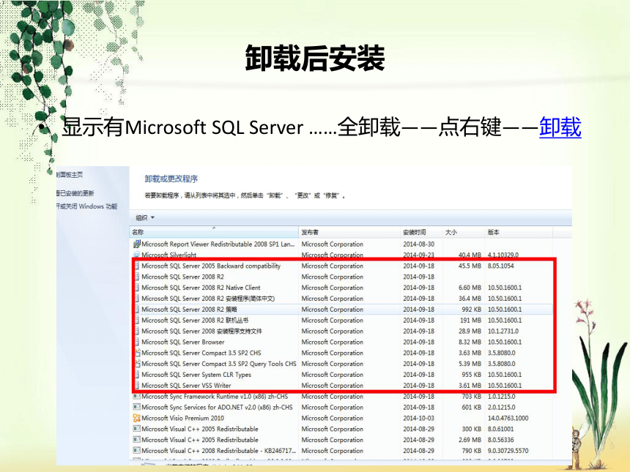Click the Compact 3.5 SP2 Query Tools icon
The image size is (630, 472).
(x=136, y=363)
